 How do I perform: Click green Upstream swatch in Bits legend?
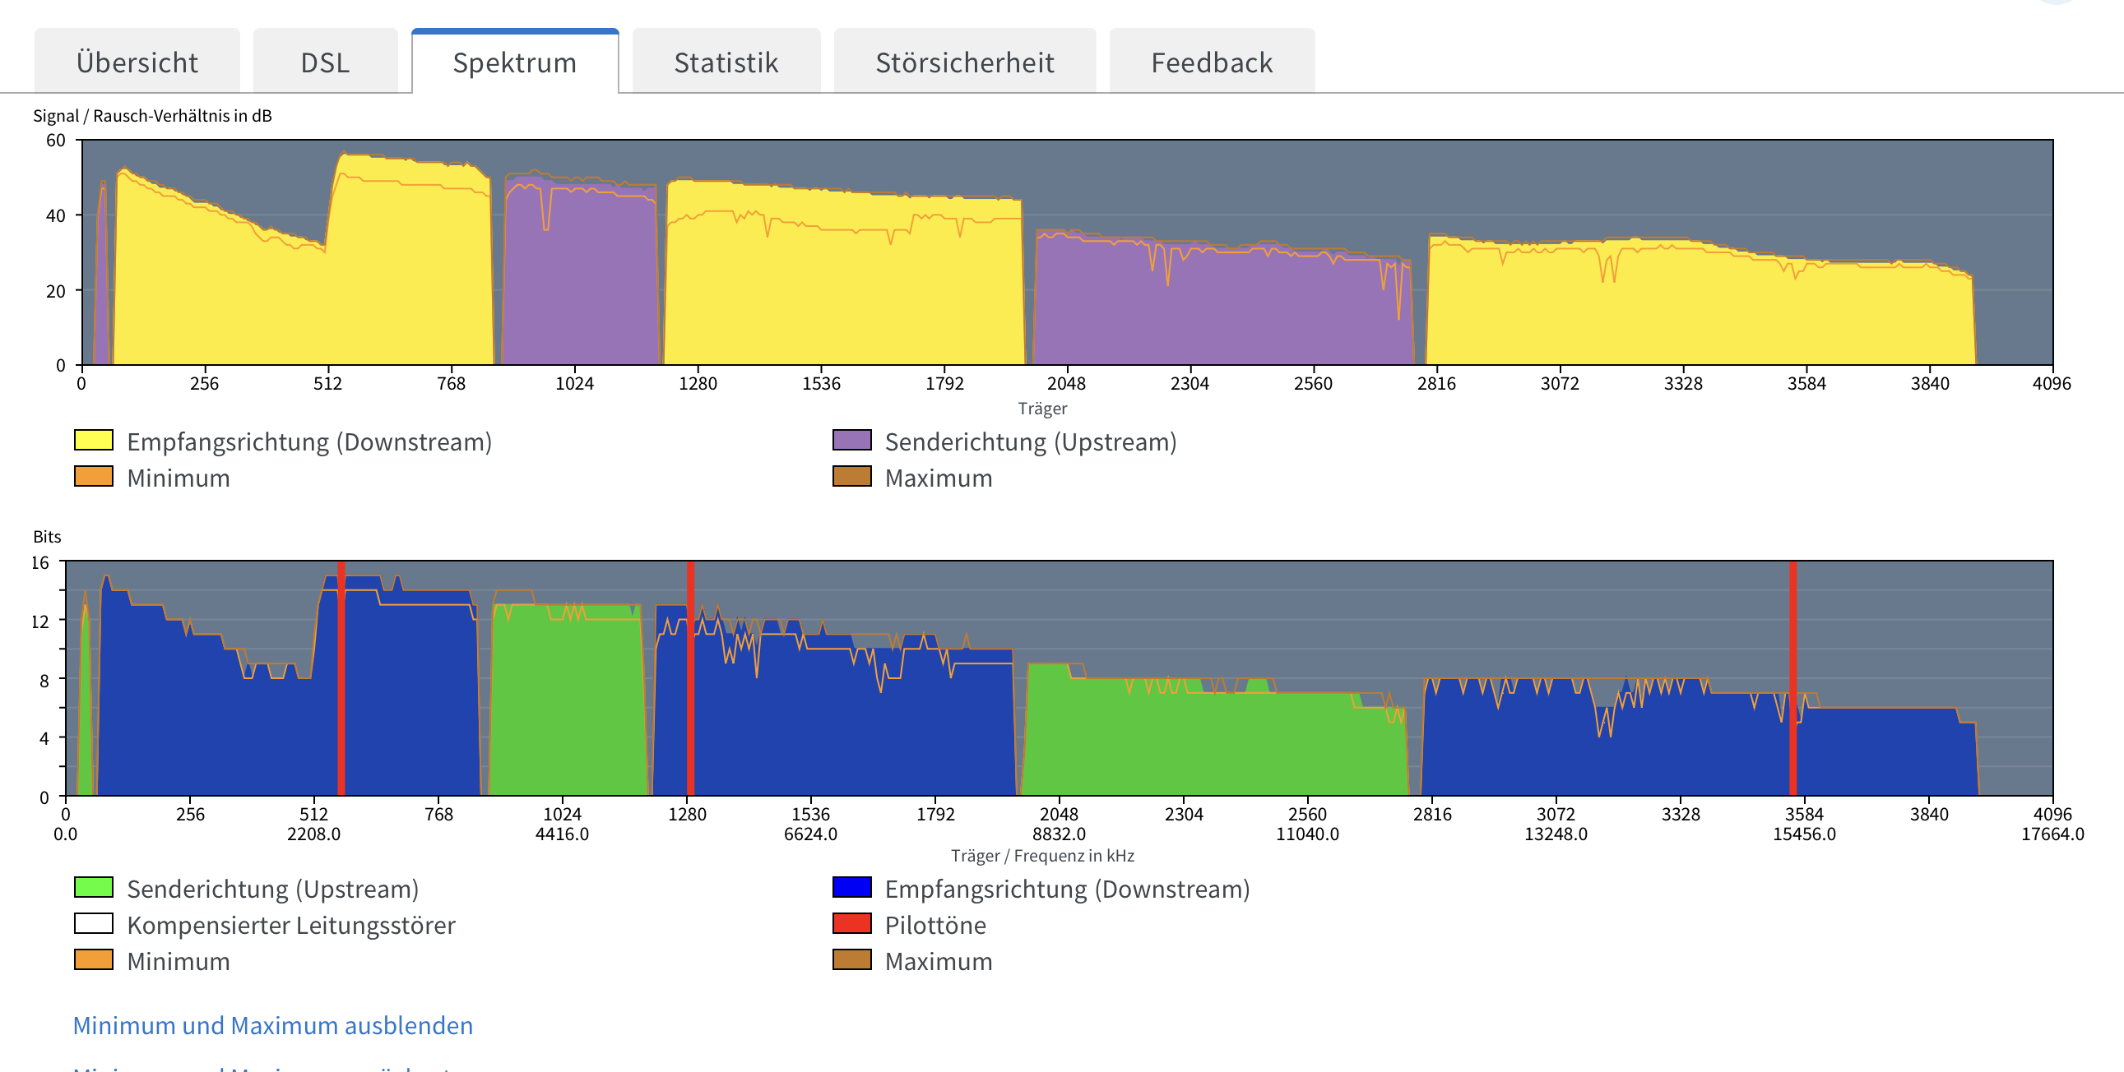[93, 888]
